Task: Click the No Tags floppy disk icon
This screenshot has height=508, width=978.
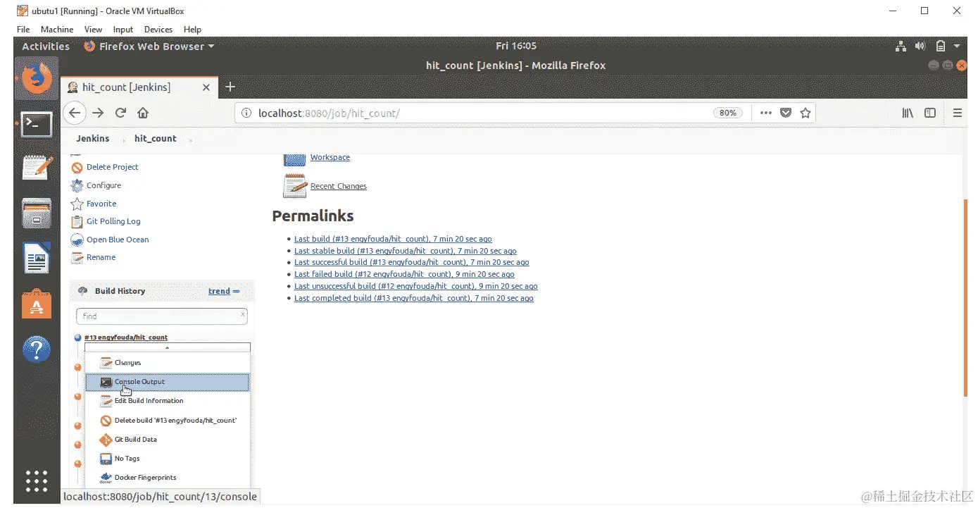Action: [106, 459]
